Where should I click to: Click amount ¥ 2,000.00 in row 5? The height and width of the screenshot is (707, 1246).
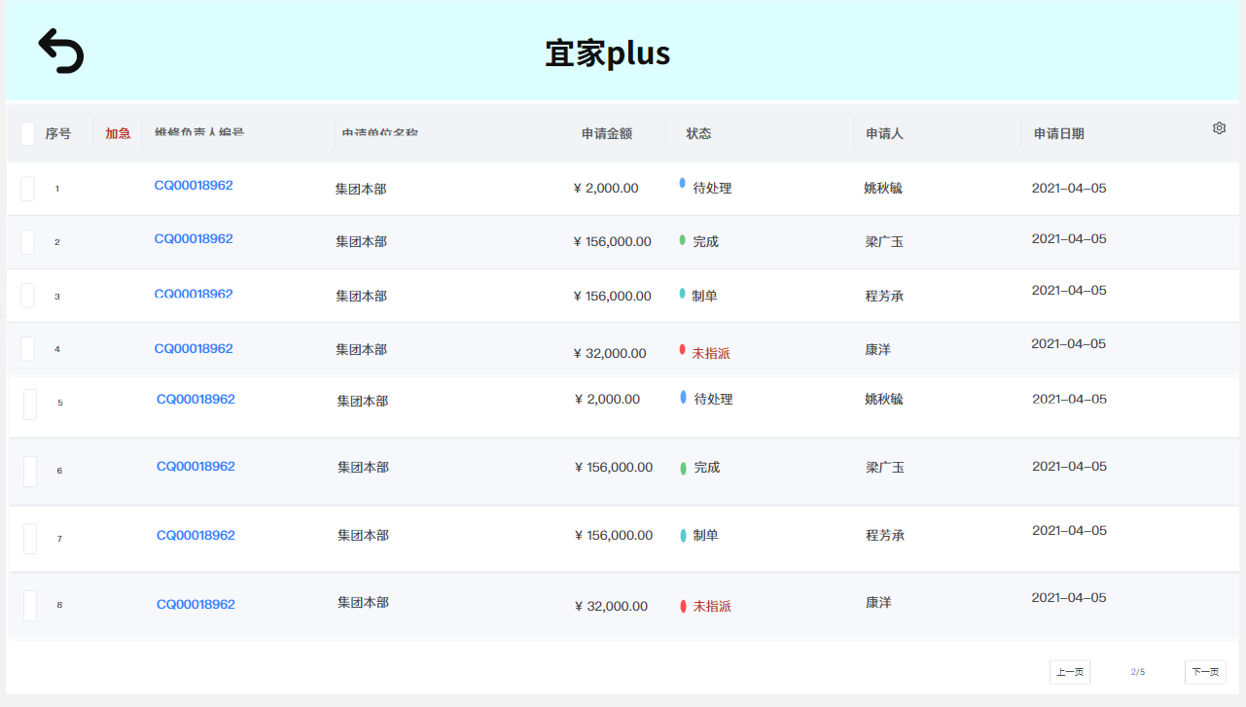[x=608, y=399]
